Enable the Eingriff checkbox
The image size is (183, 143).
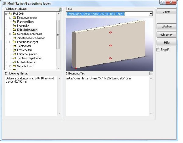158,49
